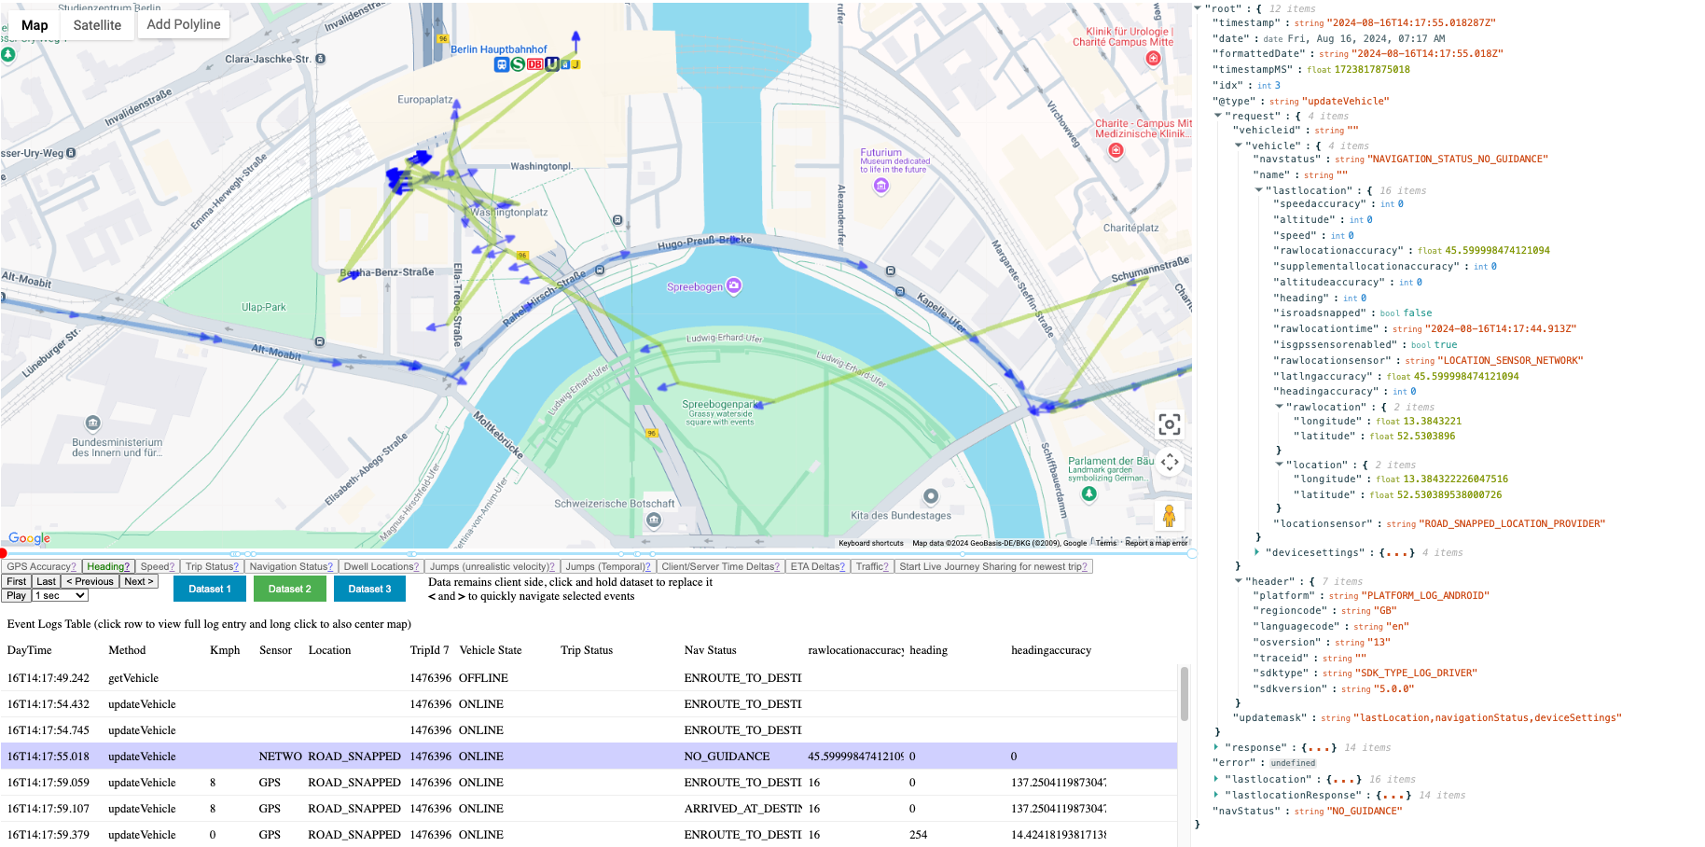Image resolution: width=1705 pixels, height=847 pixels.
Task: Collapse the "header" JSON node
Action: [x=1239, y=581]
